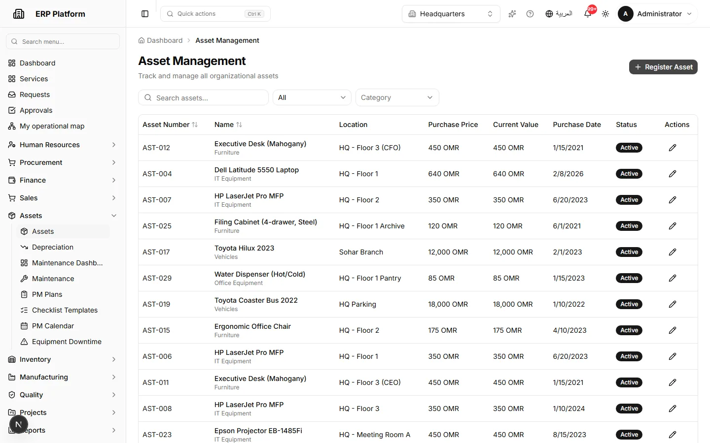Toggle light/dark theme sun icon
The width and height of the screenshot is (710, 443).
(x=605, y=14)
